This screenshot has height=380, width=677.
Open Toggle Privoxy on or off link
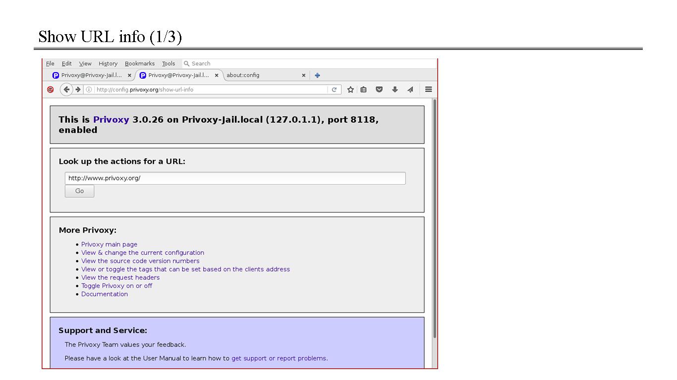pyautogui.click(x=116, y=286)
